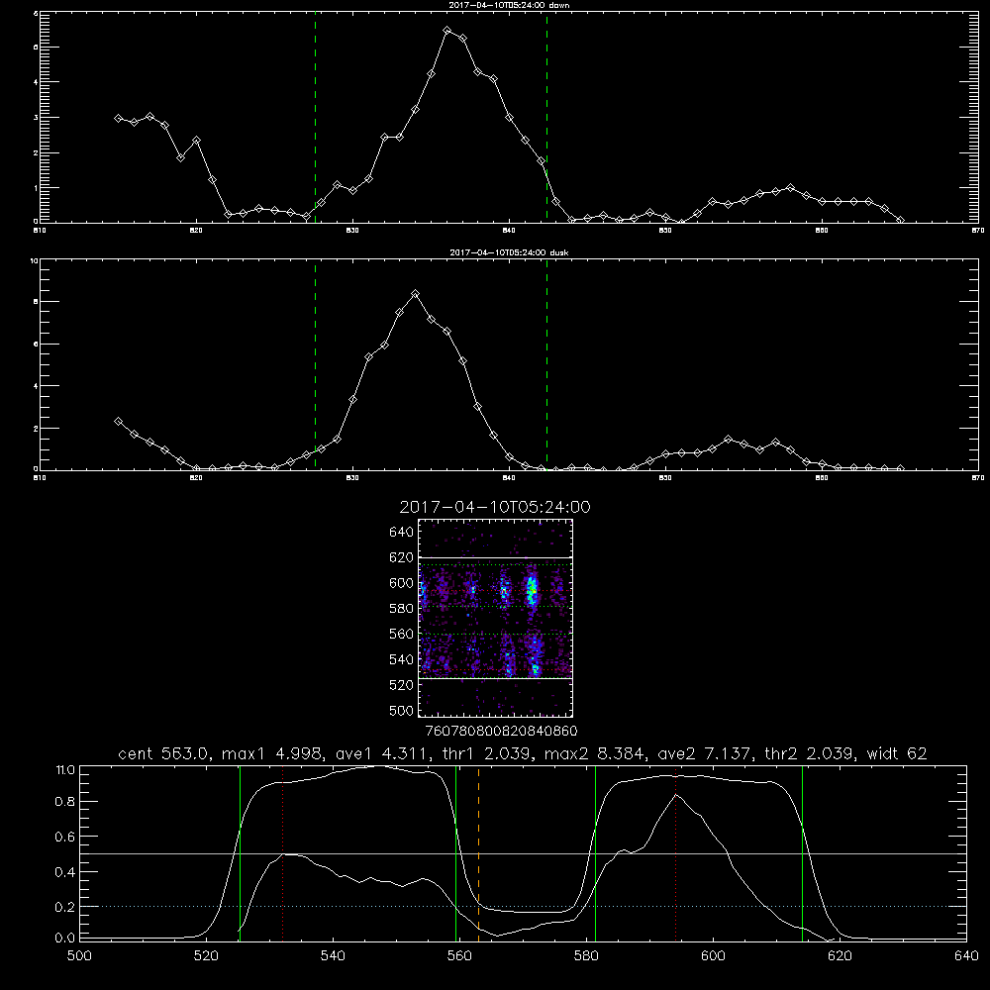Open the color spectrogram image thumbnail
990x990 pixels.
pos(496,618)
